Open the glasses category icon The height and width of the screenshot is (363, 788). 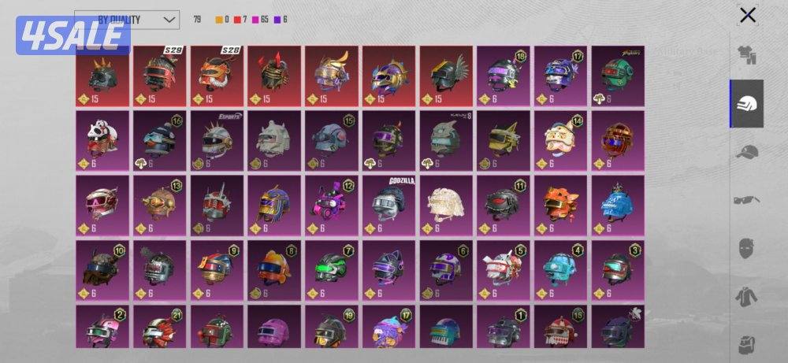coord(747,200)
